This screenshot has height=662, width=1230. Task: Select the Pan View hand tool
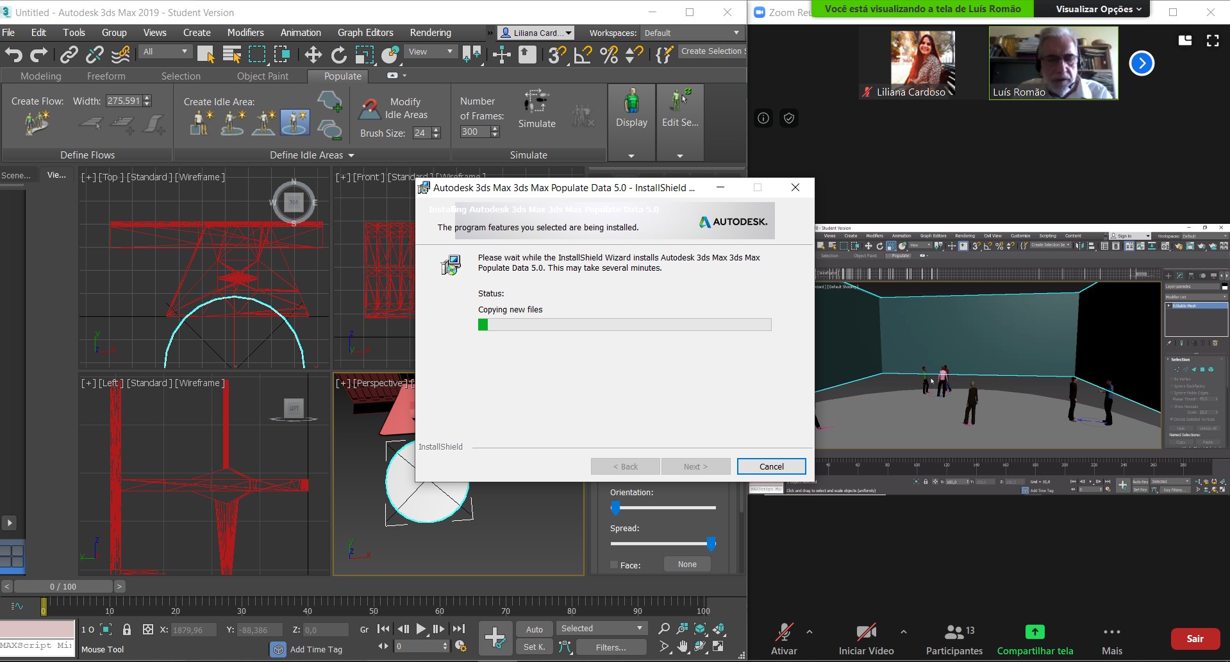683,647
